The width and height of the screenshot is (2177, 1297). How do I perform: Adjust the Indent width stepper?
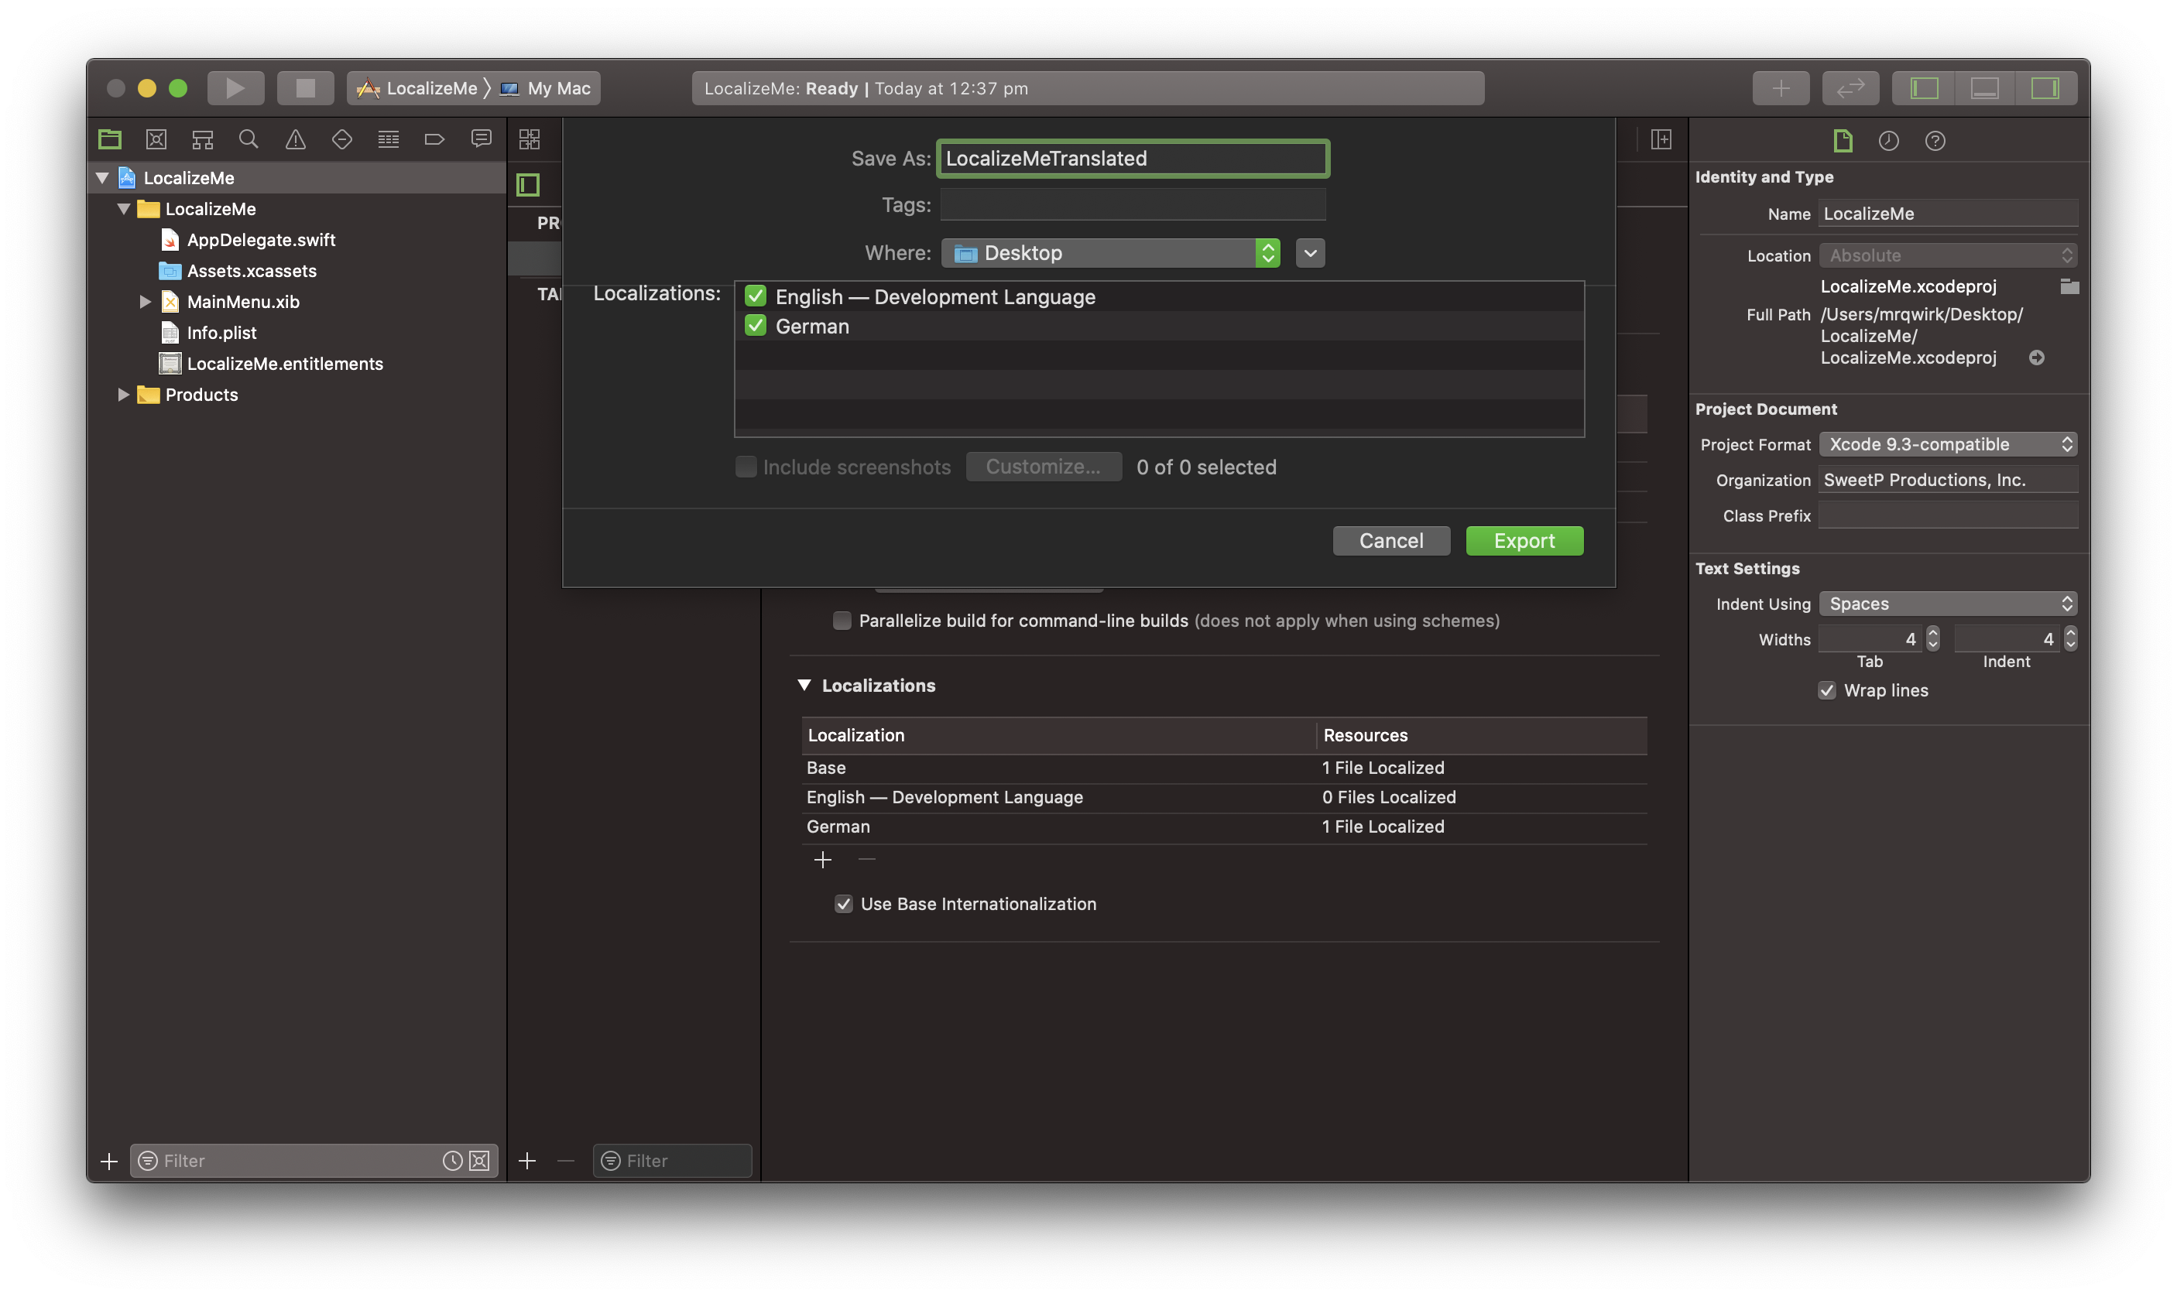click(2069, 639)
